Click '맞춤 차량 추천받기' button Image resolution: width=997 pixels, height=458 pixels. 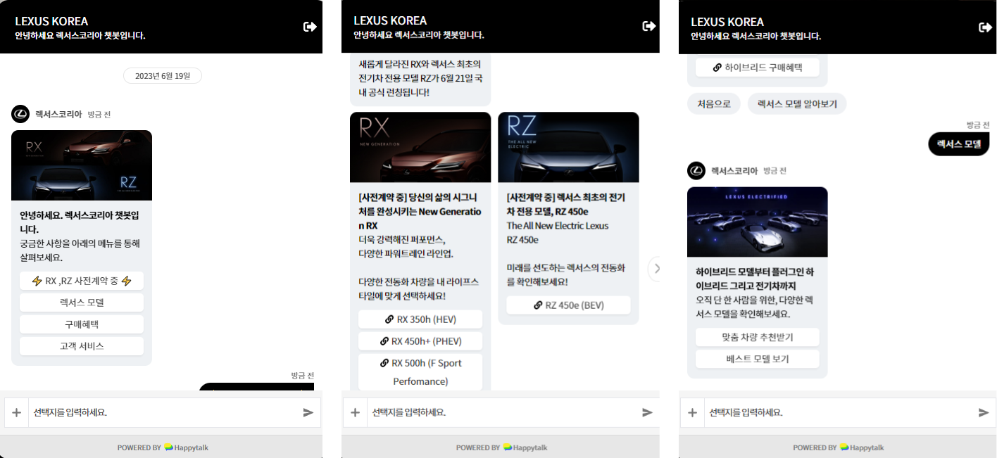pos(758,337)
